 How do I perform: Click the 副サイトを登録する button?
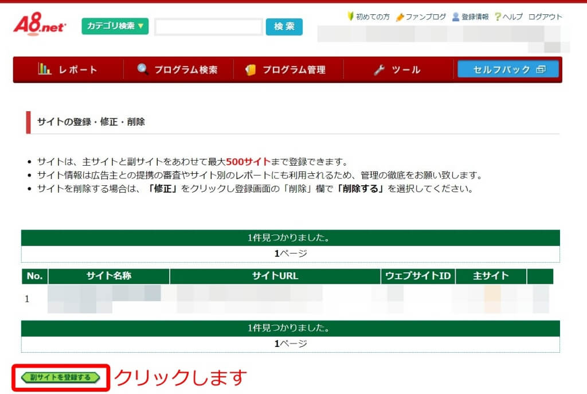[x=61, y=377]
